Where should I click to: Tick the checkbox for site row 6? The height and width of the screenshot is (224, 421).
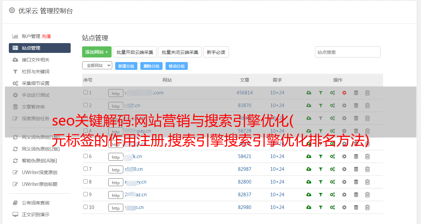[85, 156]
